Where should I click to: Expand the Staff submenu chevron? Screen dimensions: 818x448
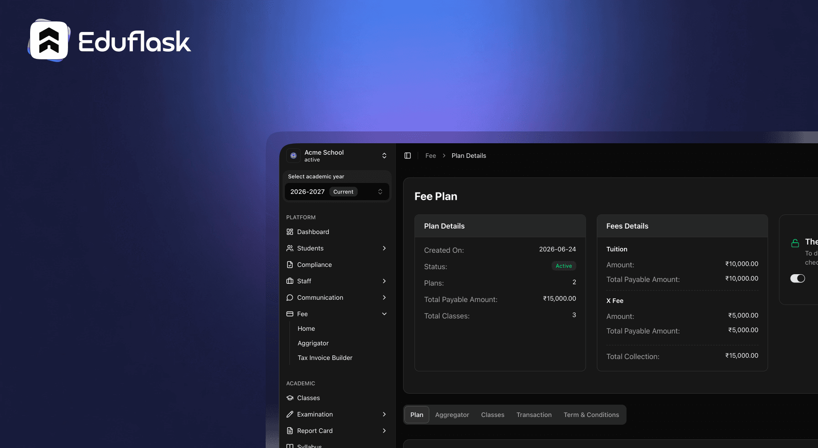[x=384, y=281]
